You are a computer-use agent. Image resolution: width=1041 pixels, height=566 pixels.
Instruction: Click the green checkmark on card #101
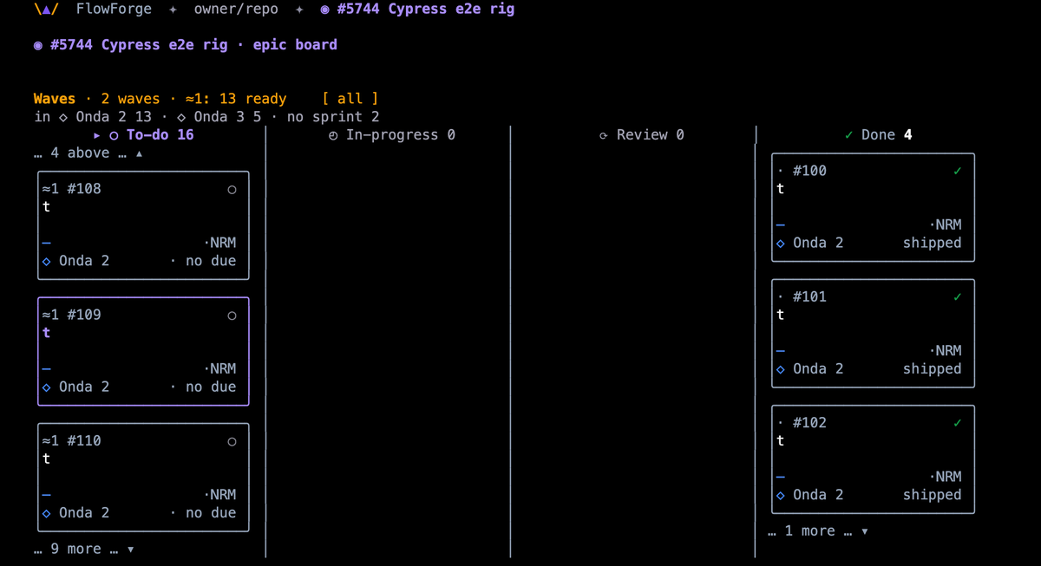click(957, 296)
